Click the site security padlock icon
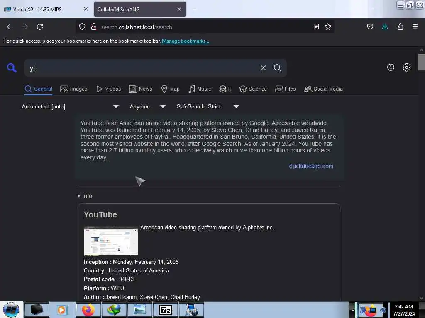The width and height of the screenshot is (425, 318). click(94, 26)
